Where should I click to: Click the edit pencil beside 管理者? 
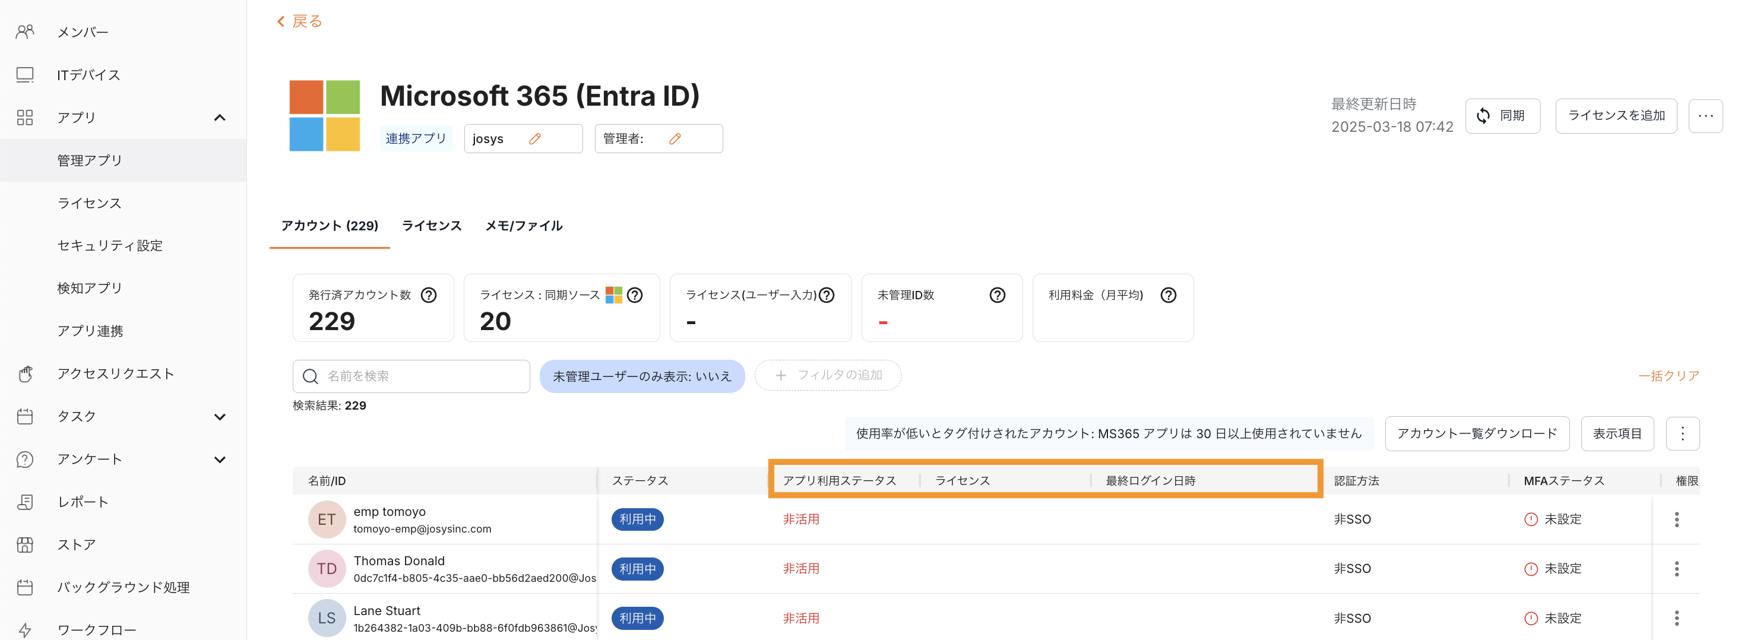click(675, 138)
